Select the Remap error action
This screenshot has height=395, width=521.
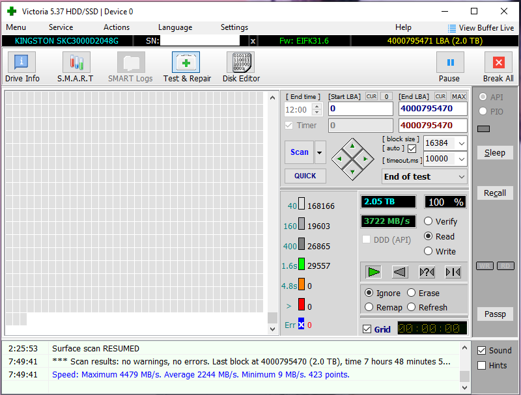pyautogui.click(x=369, y=307)
